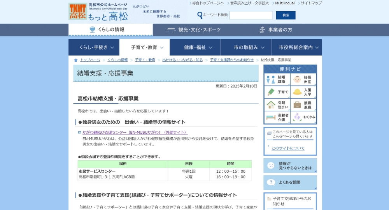Open the 妊娠出産 baby icon tile
This screenshot has width=389, height=210.
tap(303, 79)
